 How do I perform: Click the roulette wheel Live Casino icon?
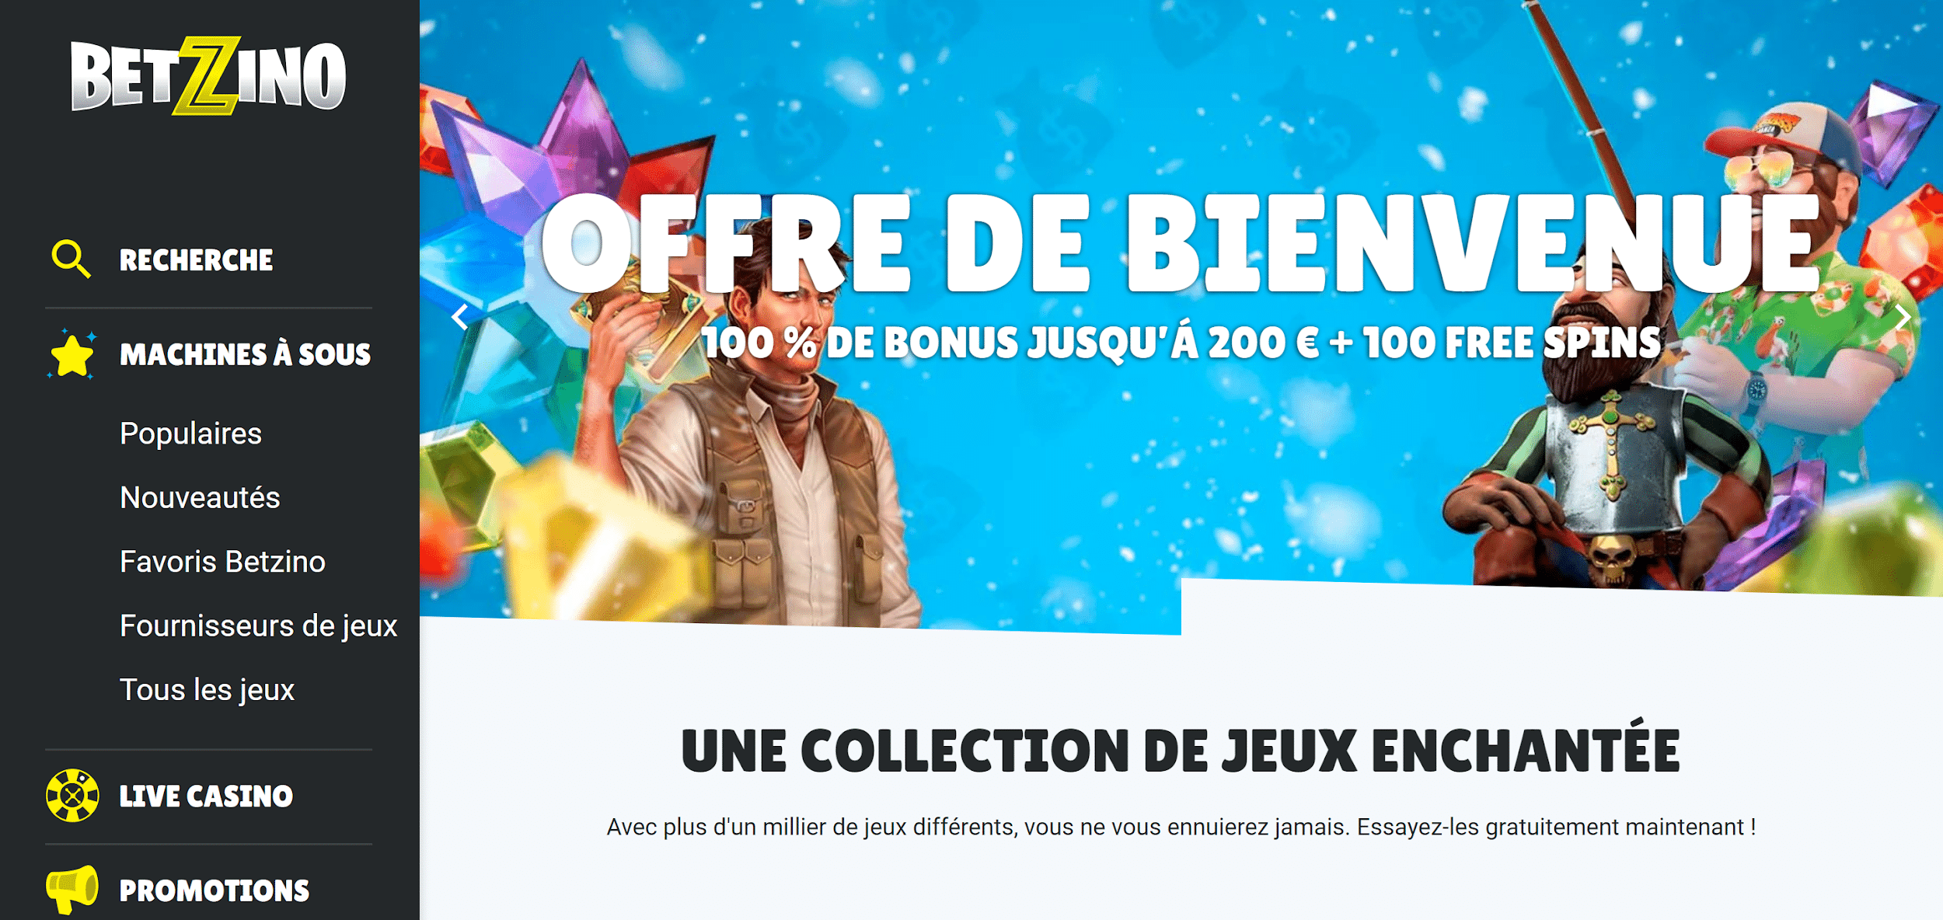tap(72, 795)
